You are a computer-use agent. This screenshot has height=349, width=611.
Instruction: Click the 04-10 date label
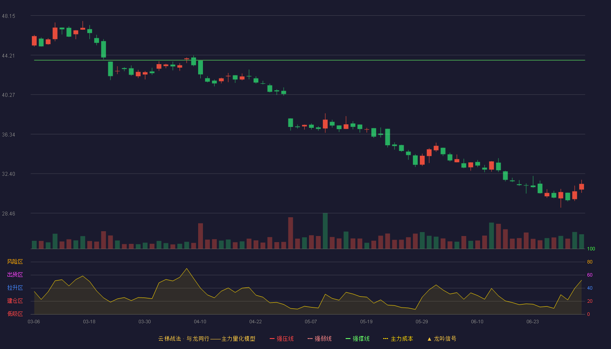click(x=200, y=322)
